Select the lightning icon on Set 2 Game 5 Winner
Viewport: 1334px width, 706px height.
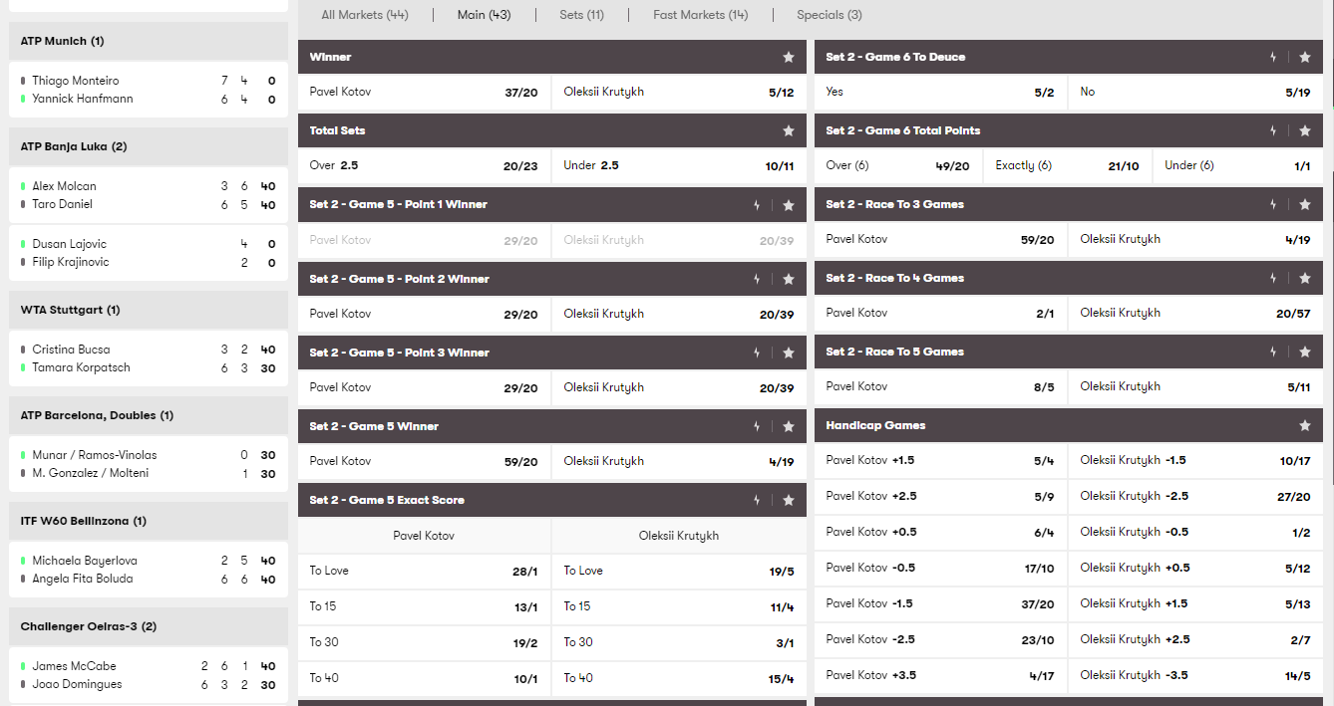(757, 425)
